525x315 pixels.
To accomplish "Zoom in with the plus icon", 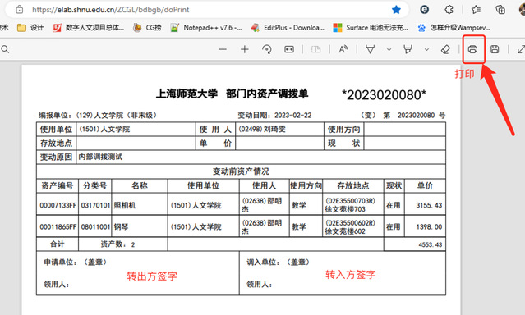I will click(x=244, y=49).
